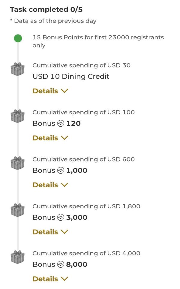Image resolution: width=180 pixels, height=289 pixels.
Task: Expand Details under USD 10 Dining Credit
Action: click(50, 91)
